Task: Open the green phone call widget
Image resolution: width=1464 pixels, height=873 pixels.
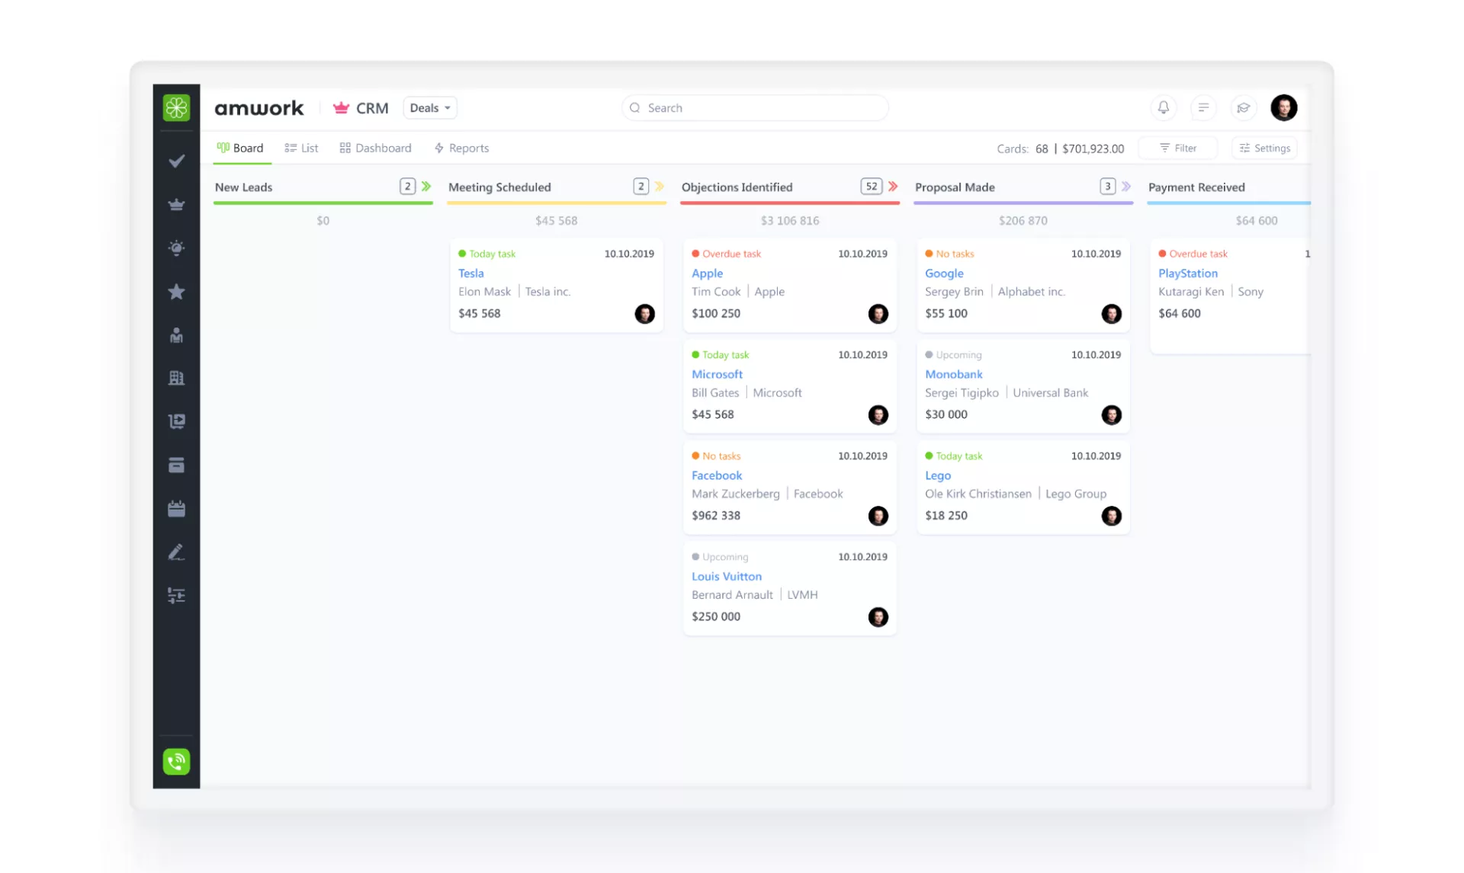Action: pos(176,761)
